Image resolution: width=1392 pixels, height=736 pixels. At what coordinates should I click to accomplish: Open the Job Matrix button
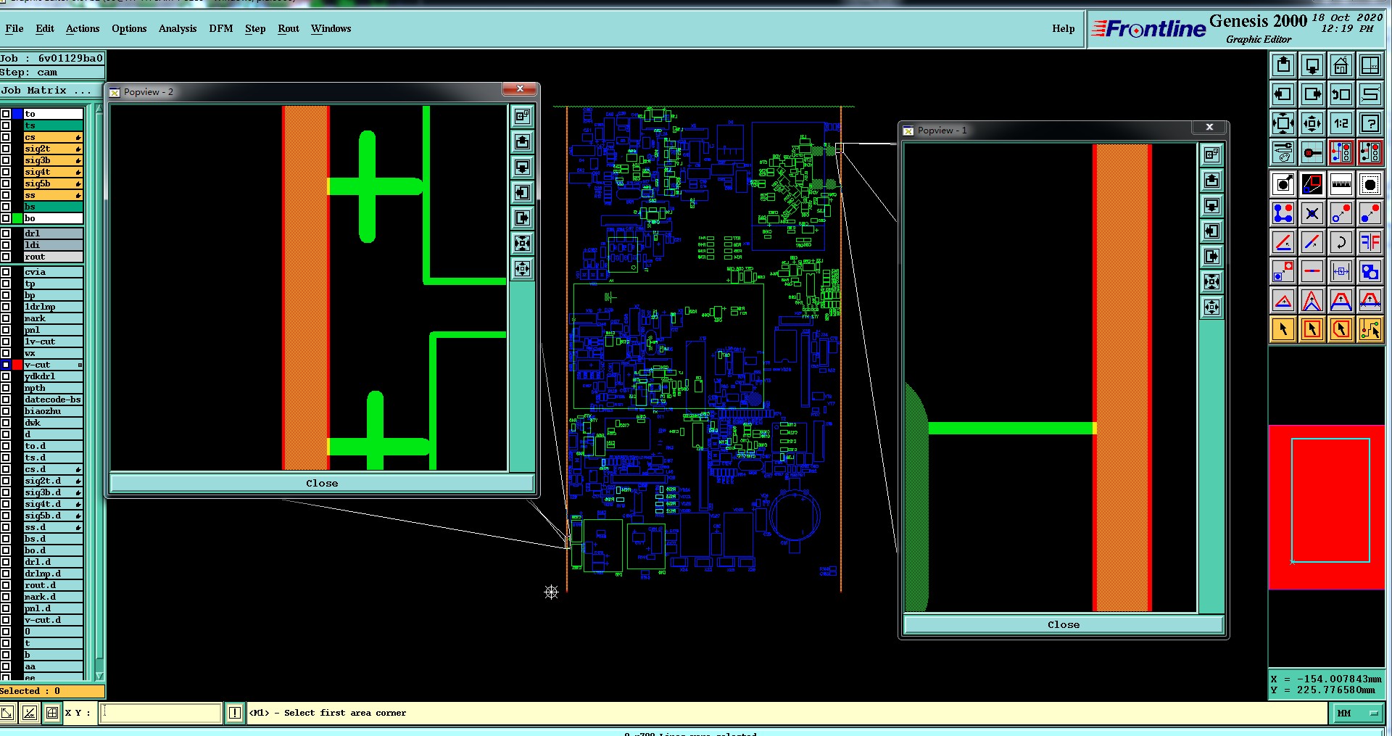click(52, 91)
